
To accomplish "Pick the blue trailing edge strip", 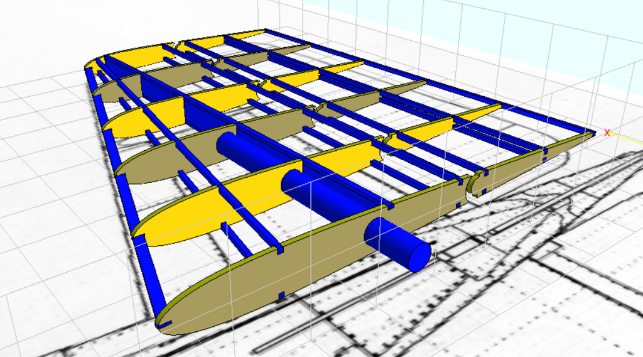I will click(440, 82).
